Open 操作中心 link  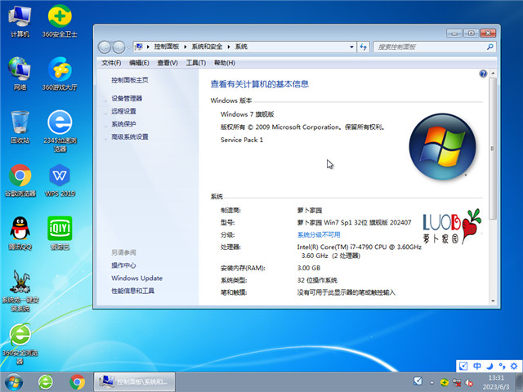click(x=123, y=265)
